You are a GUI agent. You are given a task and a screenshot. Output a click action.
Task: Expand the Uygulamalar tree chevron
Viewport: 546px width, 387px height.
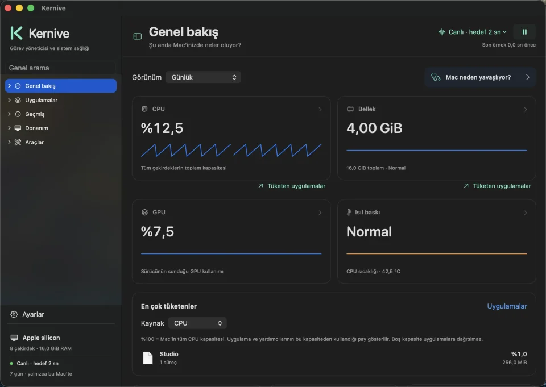click(x=10, y=100)
